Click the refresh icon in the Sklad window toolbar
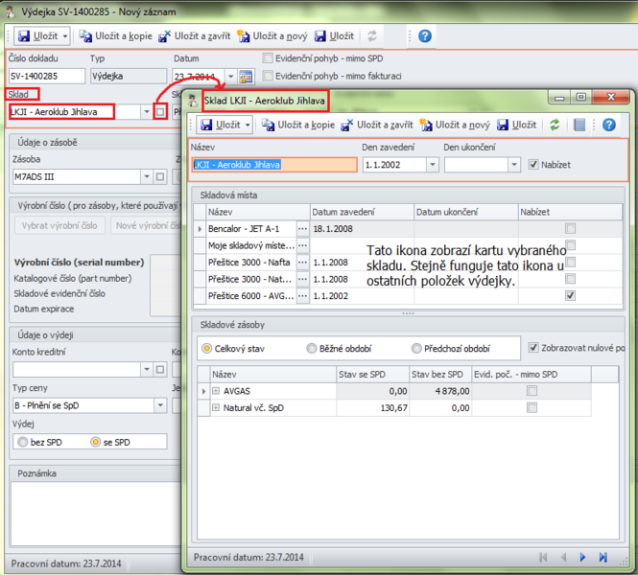Viewport: 638px width, 575px height. click(x=554, y=125)
